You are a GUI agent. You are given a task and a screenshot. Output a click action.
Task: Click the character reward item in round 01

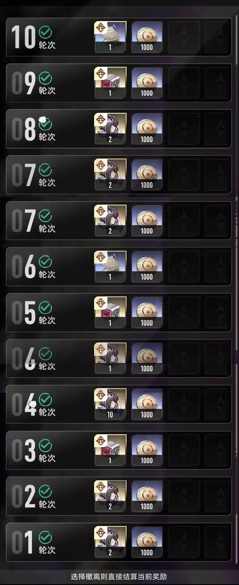pyautogui.click(x=111, y=542)
